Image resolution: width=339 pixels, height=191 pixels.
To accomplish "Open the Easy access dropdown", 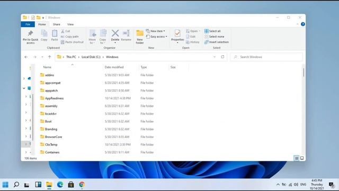I will pos(157,37).
